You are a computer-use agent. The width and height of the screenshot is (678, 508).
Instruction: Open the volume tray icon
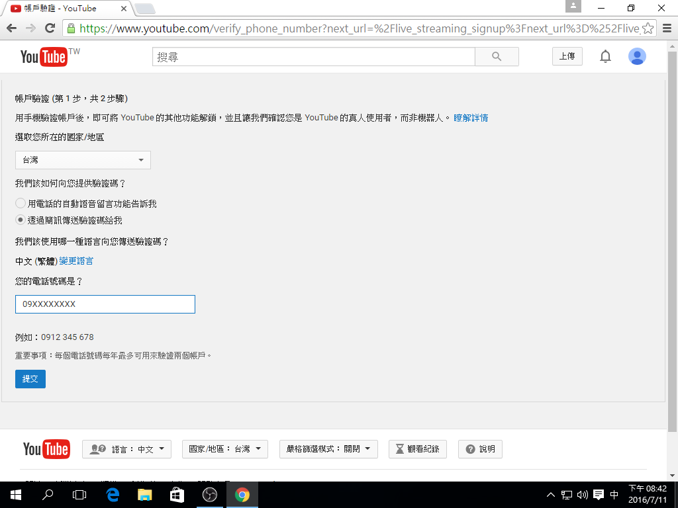coord(583,495)
